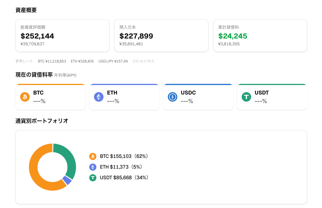Click the Tether icon in the USDT rate card

pyautogui.click(x=246, y=97)
